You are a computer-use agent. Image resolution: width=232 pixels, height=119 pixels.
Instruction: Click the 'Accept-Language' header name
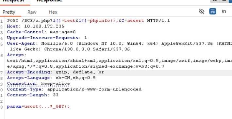(28, 78)
